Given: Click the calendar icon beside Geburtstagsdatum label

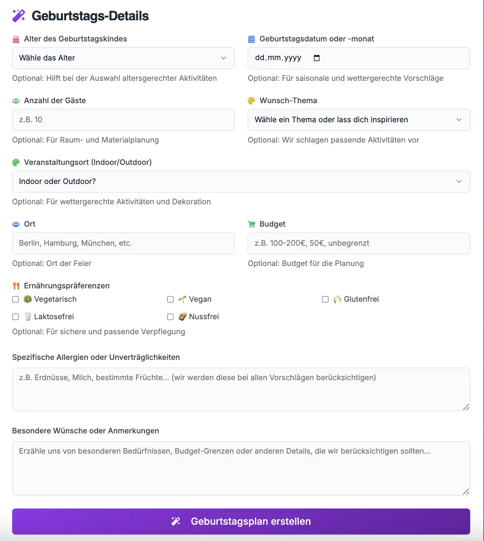Looking at the screenshot, I should pyautogui.click(x=251, y=39).
